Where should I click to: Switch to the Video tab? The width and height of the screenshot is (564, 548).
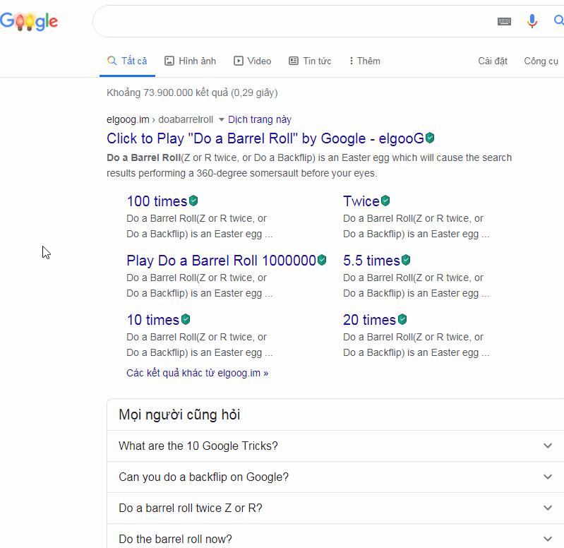coord(253,61)
